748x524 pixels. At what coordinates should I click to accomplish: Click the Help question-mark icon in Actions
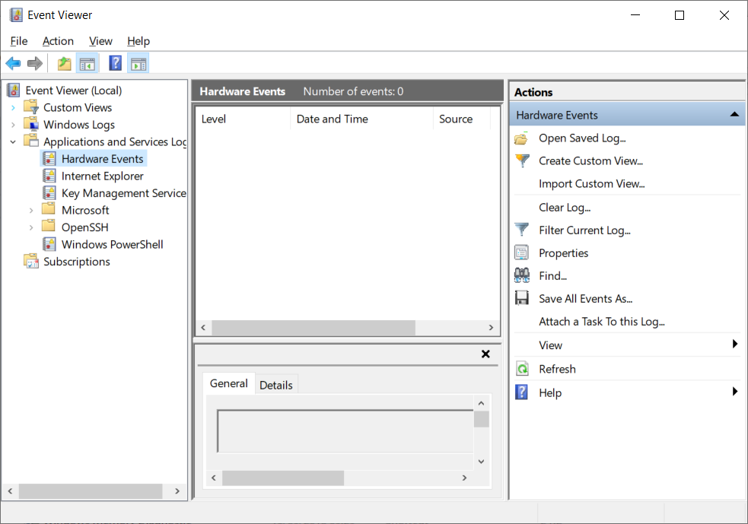pyautogui.click(x=521, y=392)
